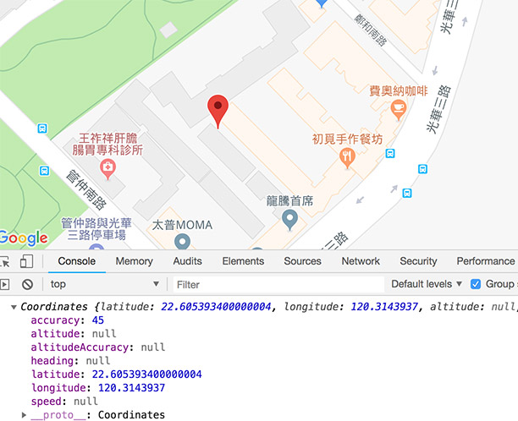Toggle the Group similar checkbox
The width and height of the screenshot is (518, 421).
coord(476,284)
